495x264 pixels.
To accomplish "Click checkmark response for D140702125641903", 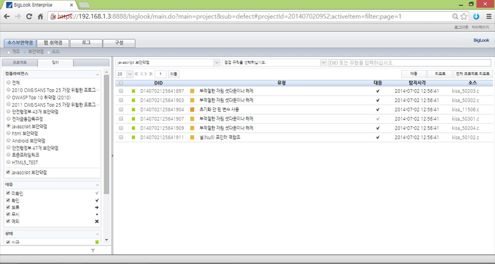I will 378,100.
